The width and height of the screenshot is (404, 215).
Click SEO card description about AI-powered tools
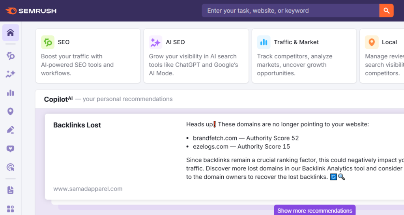77,65
